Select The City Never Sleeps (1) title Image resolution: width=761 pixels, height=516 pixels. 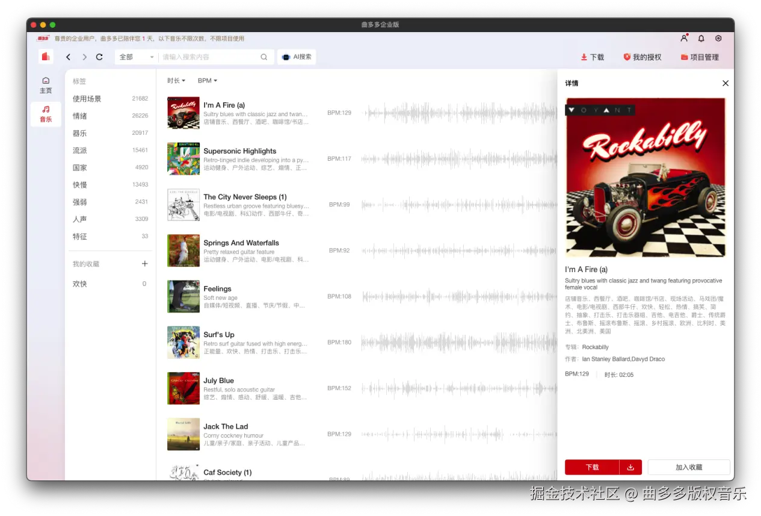(245, 197)
